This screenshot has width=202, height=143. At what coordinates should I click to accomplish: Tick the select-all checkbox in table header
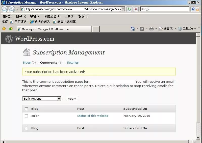[26, 109]
